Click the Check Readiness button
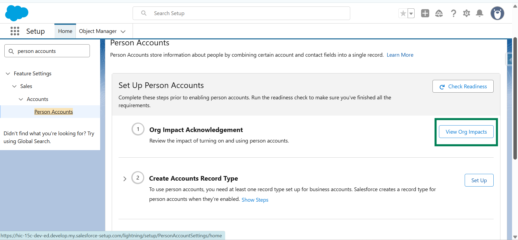 pos(463,86)
